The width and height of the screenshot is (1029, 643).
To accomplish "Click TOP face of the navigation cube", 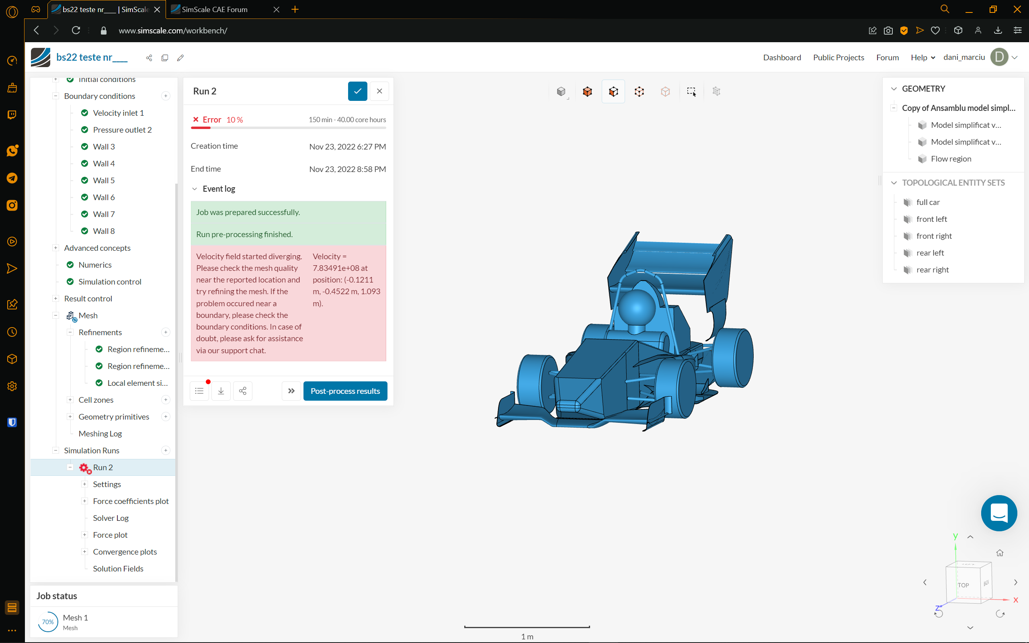I will tap(964, 586).
